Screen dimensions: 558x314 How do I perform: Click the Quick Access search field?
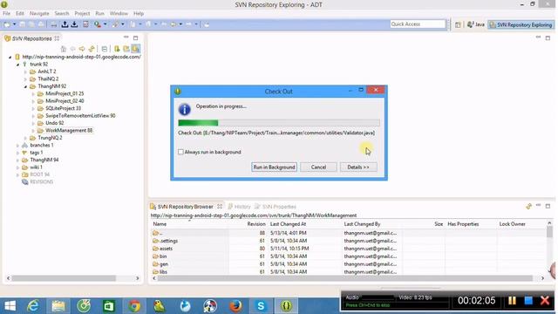point(418,24)
